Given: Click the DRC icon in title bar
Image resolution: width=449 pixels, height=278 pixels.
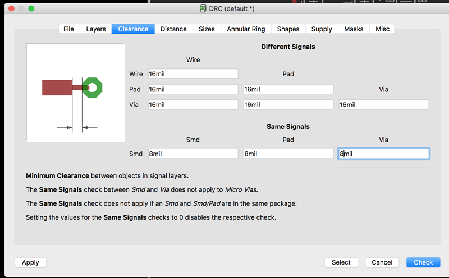Looking at the screenshot, I should [x=203, y=8].
